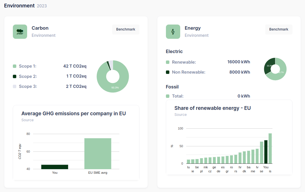The image size is (305, 192).
Task: Click the 'Environment 2023' page heading
Action: [25, 6]
